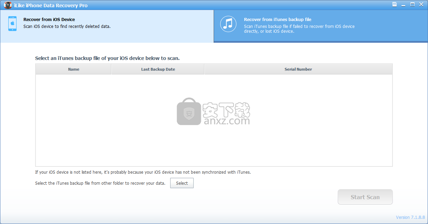
Task: Sort by Serial Number column
Action: pos(298,69)
